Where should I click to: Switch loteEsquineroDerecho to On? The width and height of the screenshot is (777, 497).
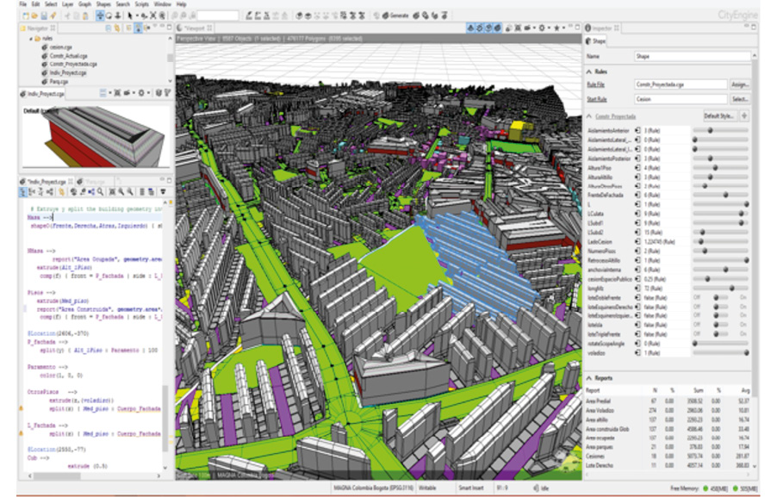744,307
